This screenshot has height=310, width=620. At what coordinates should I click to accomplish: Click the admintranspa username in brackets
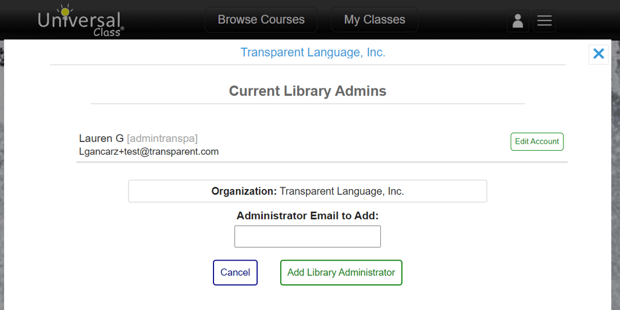[x=162, y=138]
